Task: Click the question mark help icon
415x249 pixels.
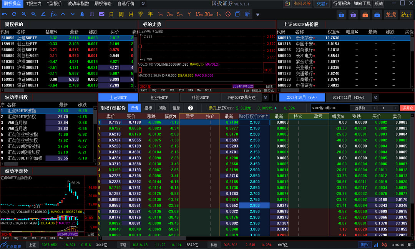Action: coord(190,108)
